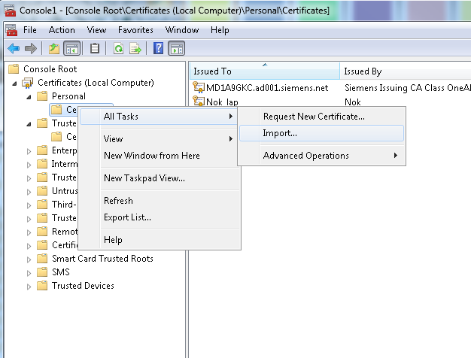This screenshot has width=471, height=358.
Task: Expand the Smart Card Trusted Roots node
Action: coord(29,259)
